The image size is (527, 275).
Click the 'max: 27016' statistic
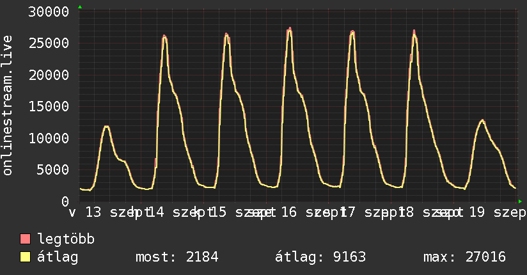tap(464, 257)
